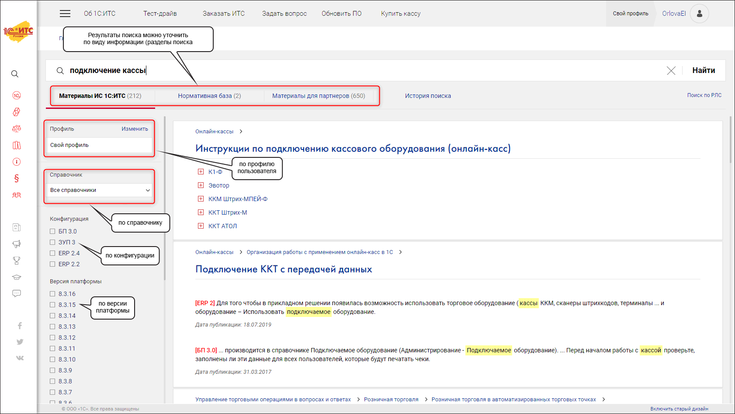
Task: Open the Задать вопрос menu item
Action: [x=284, y=14]
